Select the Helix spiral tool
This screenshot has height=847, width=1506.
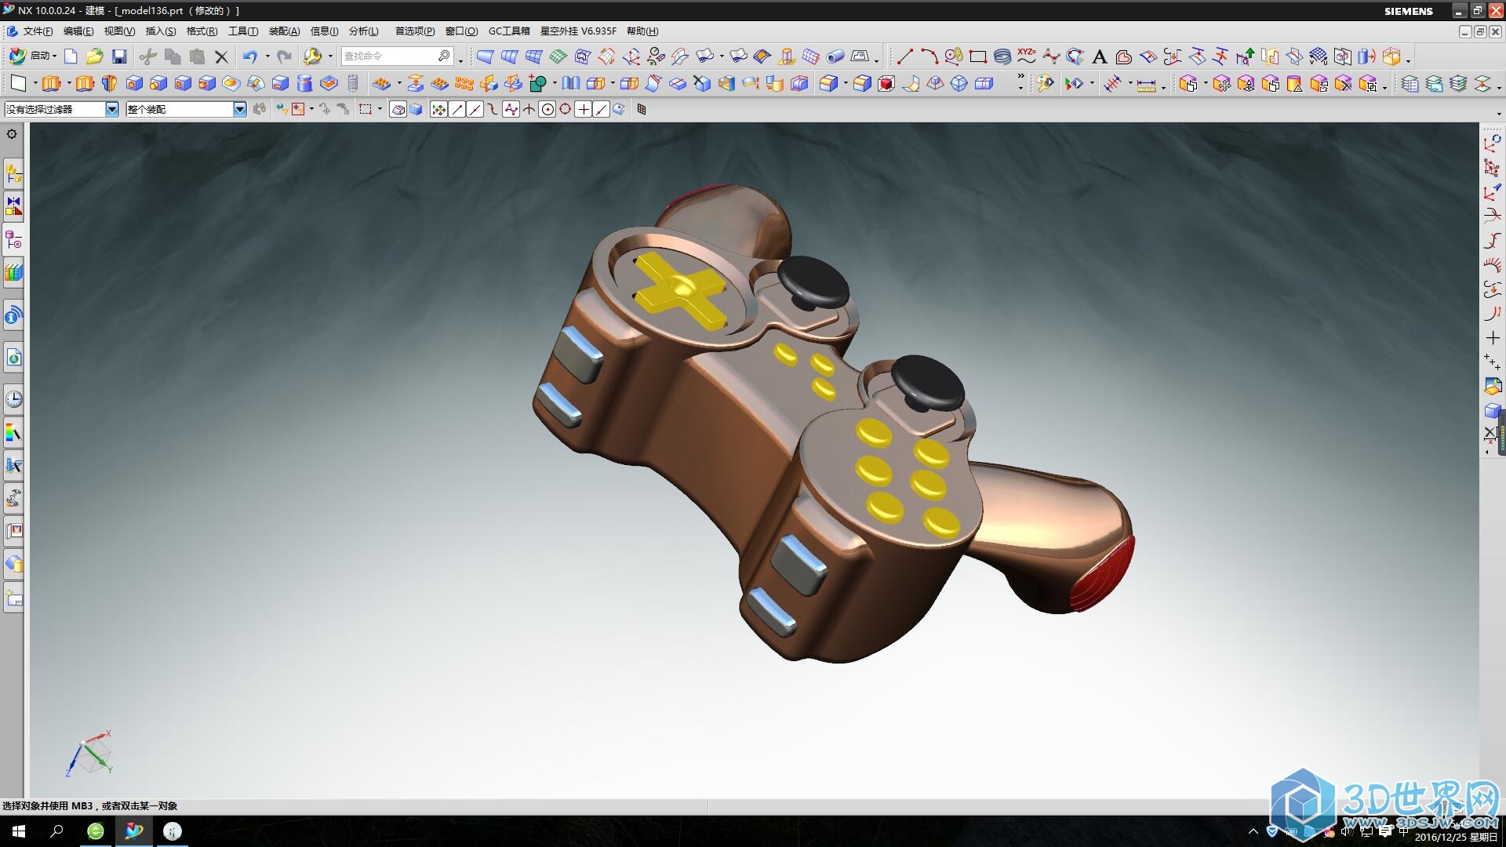[1002, 56]
